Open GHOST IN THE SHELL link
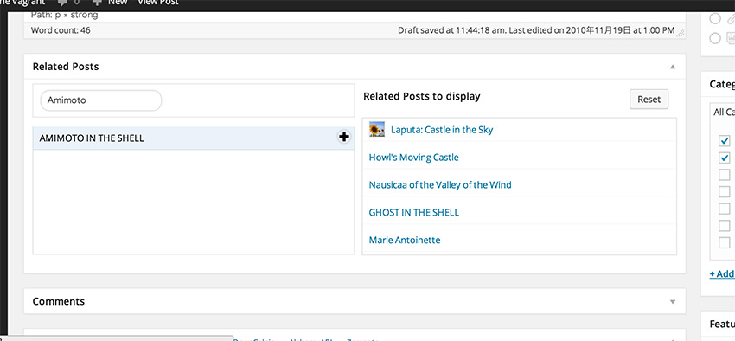The image size is (735, 341). 414,213
